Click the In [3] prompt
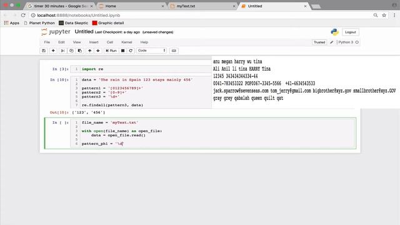 click(x=60, y=69)
